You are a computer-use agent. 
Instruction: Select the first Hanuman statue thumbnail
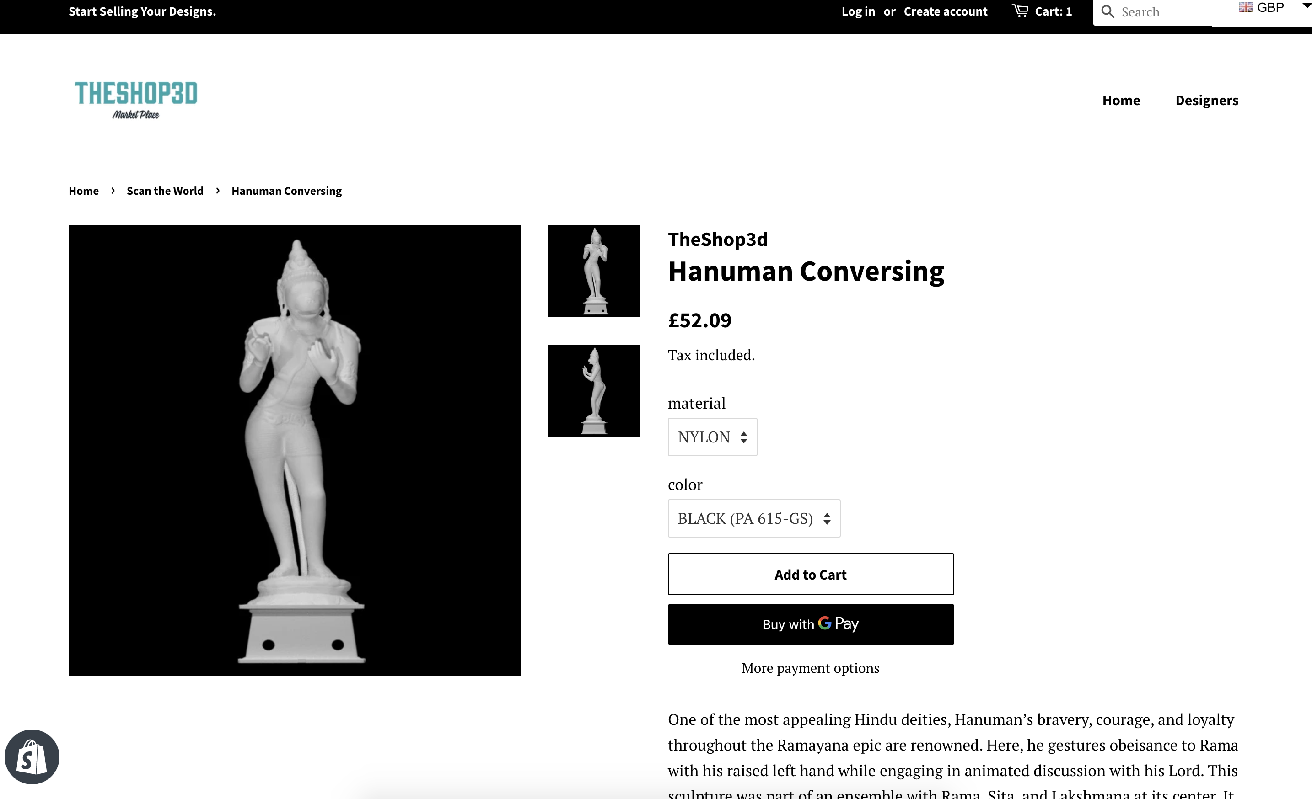tap(594, 271)
